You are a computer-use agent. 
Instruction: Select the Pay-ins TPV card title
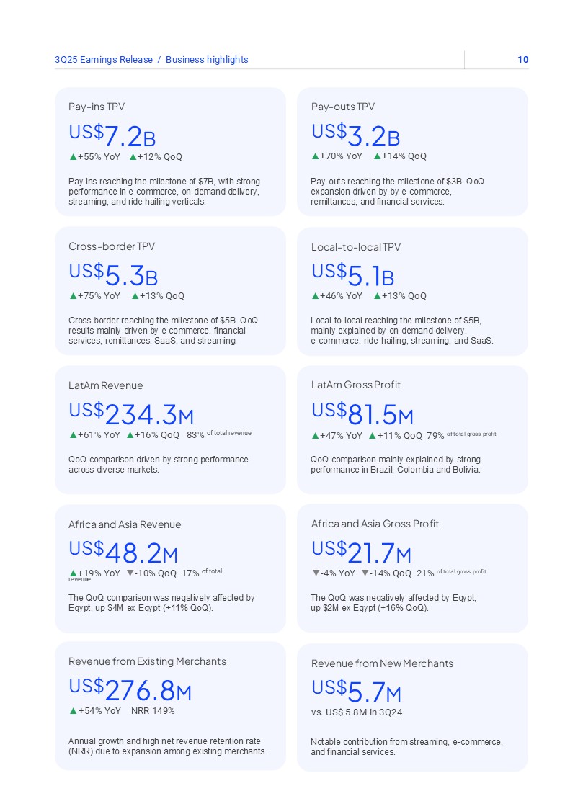coord(97,107)
